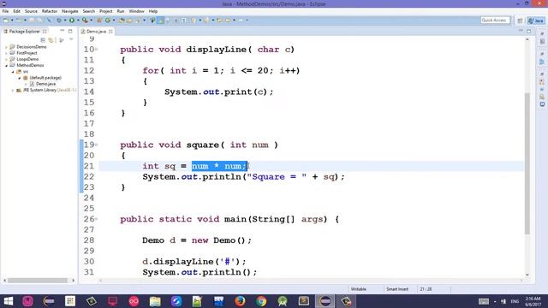Open the Window menu
The image size is (548, 308).
point(136,11)
